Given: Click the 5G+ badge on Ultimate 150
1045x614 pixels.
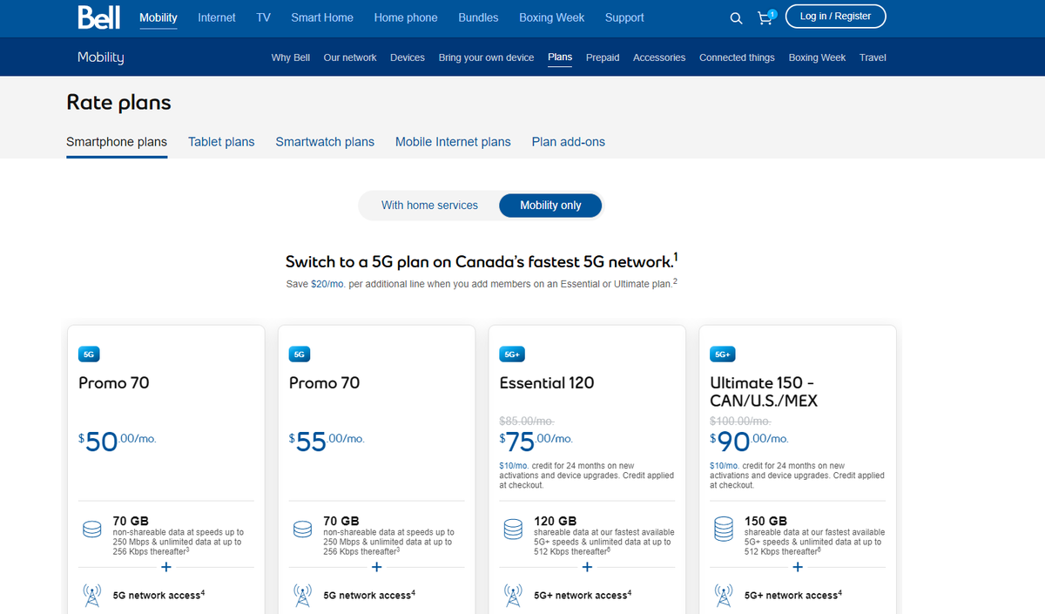Looking at the screenshot, I should coord(723,354).
